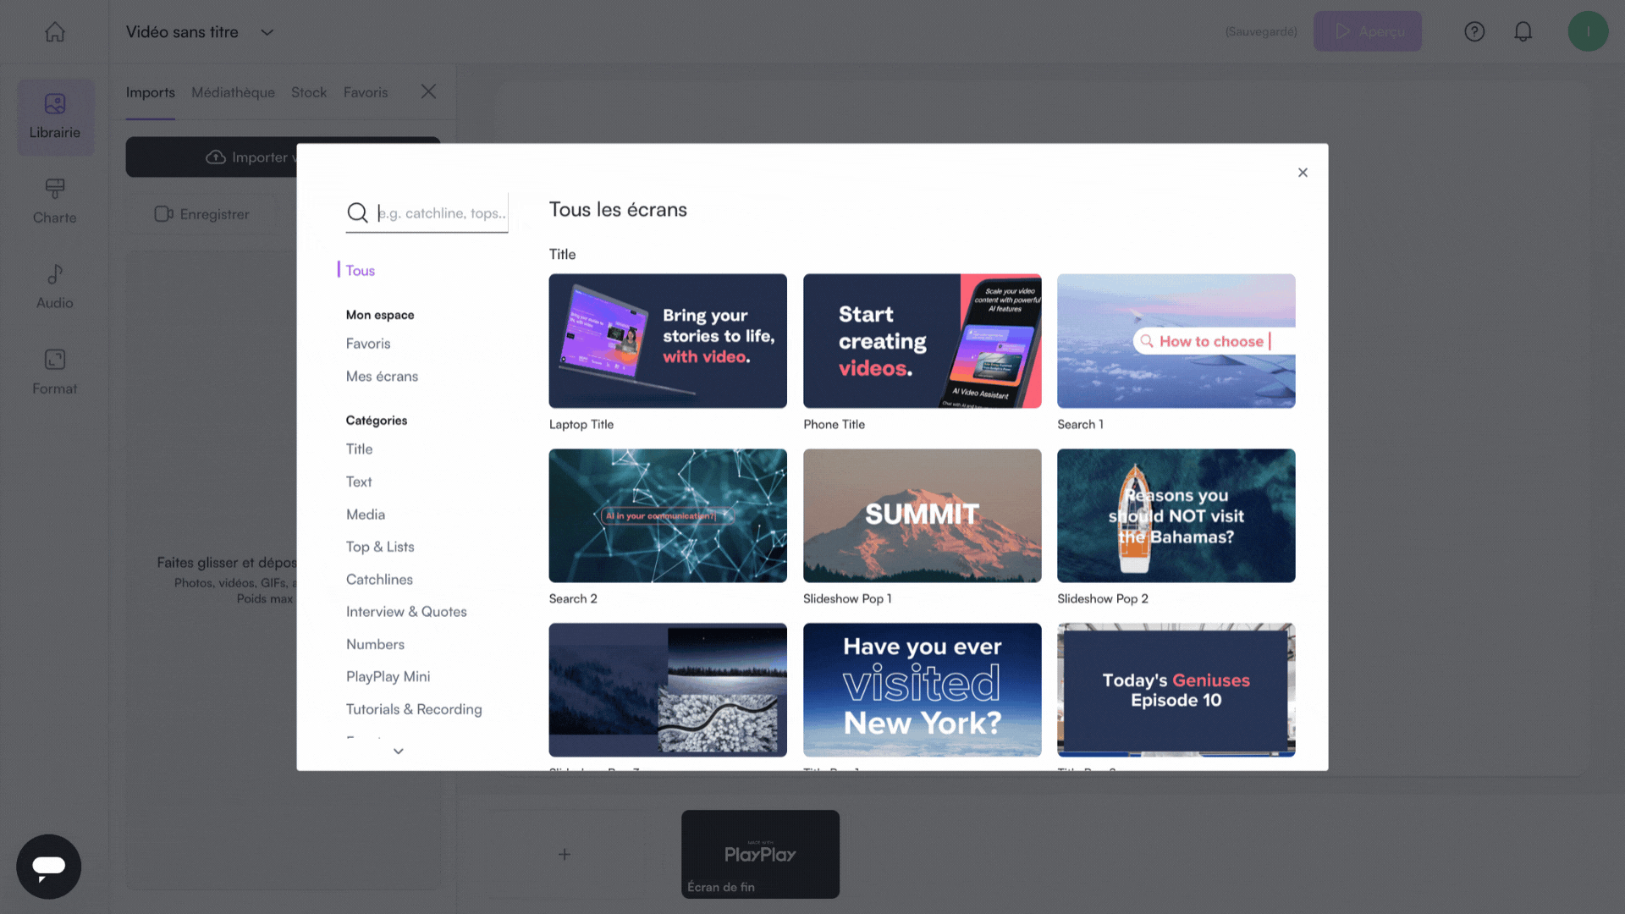Screen dimensions: 1625x914
Task: Click the Aperçu preview button
Action: [1368, 31]
